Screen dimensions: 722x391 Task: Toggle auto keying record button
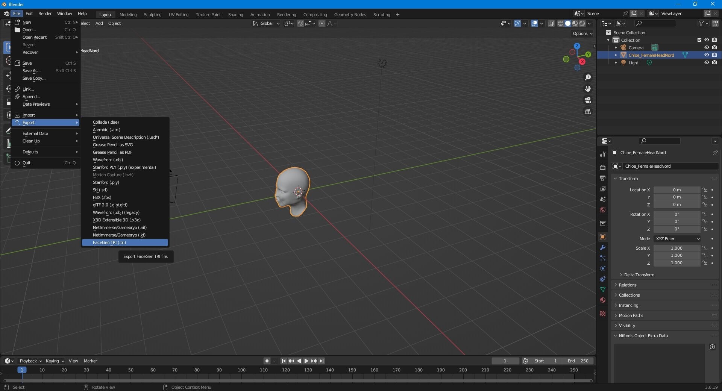(x=267, y=361)
